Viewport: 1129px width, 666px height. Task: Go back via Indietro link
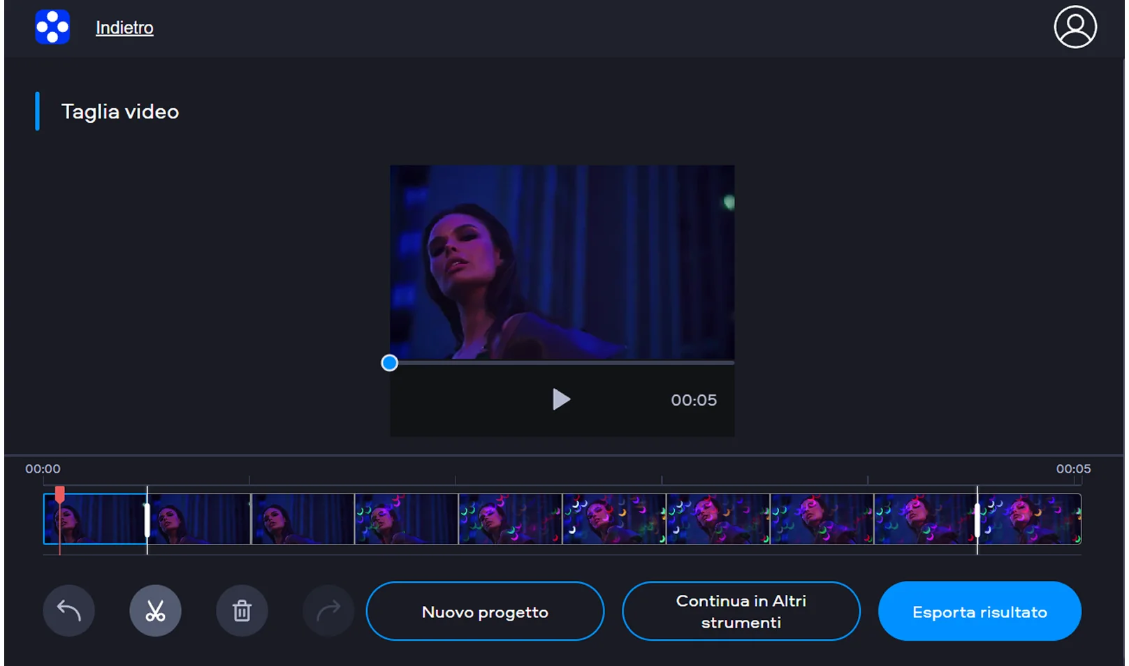tap(124, 28)
